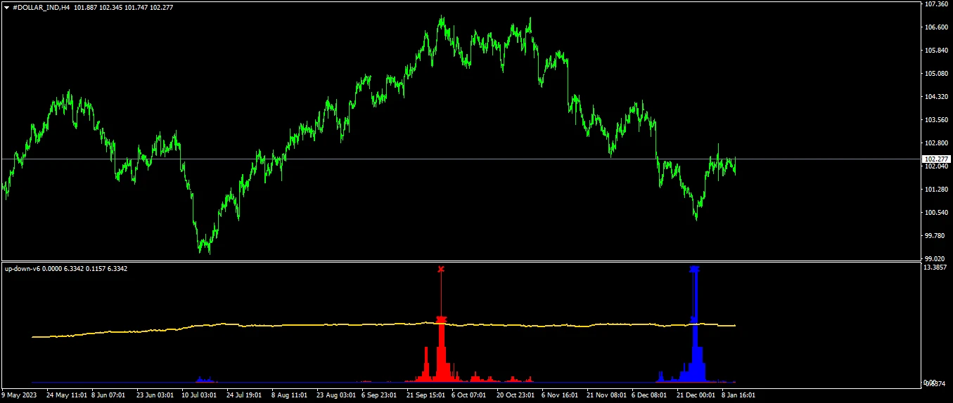
Task: Click the red X marker on the yellow line
Action: click(441, 319)
